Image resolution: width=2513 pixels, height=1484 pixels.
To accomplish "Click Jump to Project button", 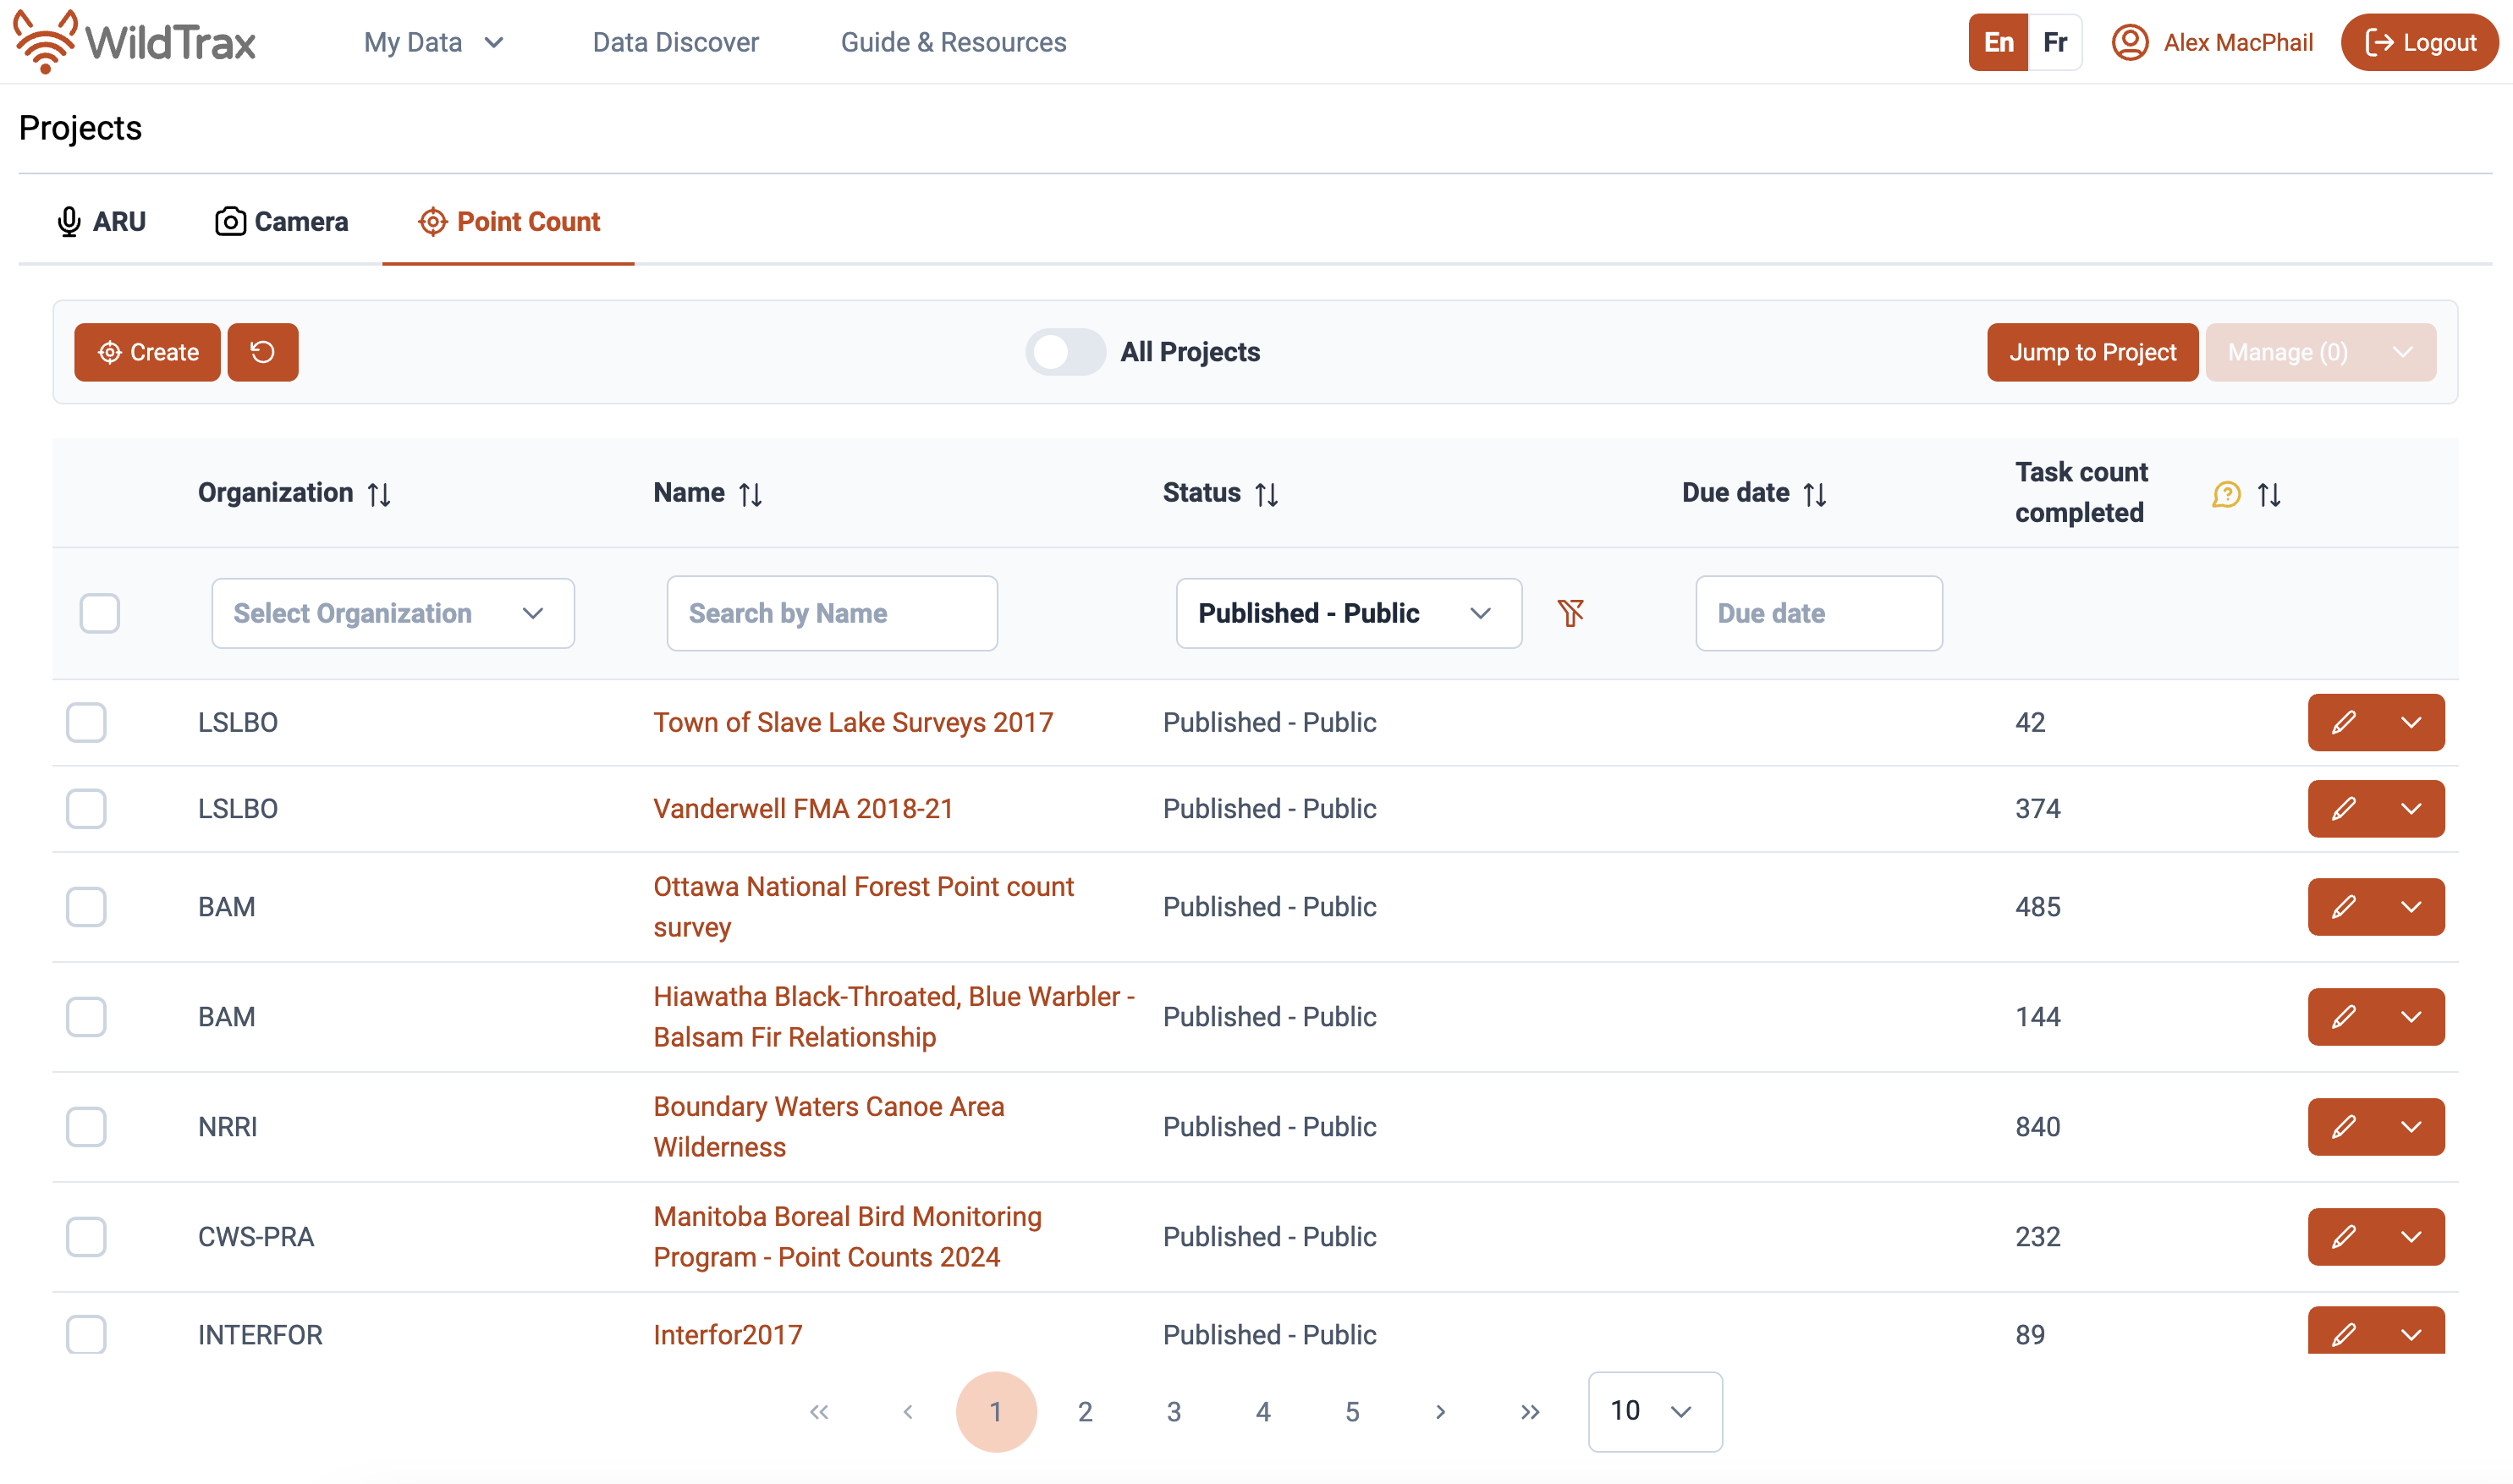I will click(2092, 352).
